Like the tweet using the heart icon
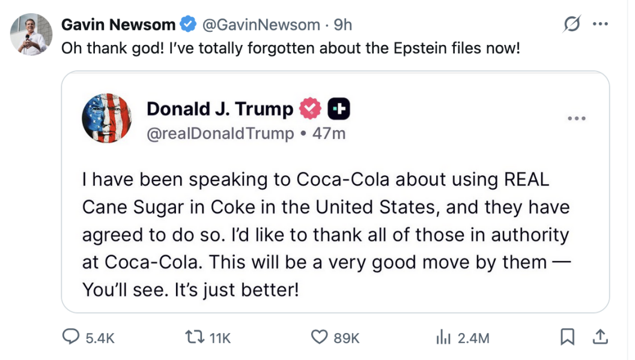 [x=318, y=337]
